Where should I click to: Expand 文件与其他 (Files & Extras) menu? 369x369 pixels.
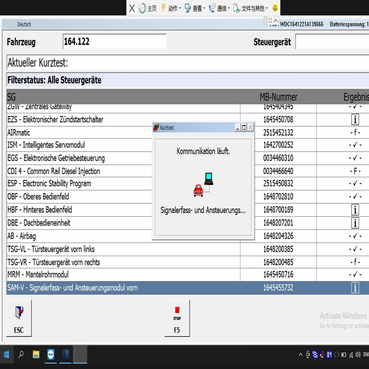pyautogui.click(x=250, y=8)
